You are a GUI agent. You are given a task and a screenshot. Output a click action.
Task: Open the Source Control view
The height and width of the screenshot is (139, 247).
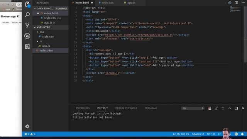(x=27, y=25)
